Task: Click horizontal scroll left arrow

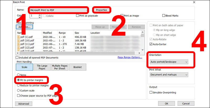Action: pyautogui.click(x=18, y=53)
